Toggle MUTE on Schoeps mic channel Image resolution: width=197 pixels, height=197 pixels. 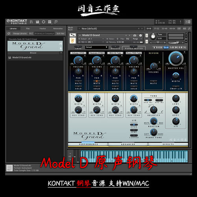click(x=78, y=81)
